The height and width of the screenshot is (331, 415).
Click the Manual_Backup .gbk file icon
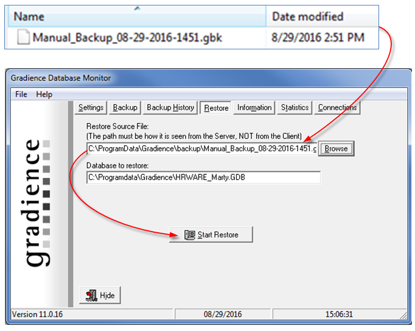pyautogui.click(x=23, y=38)
